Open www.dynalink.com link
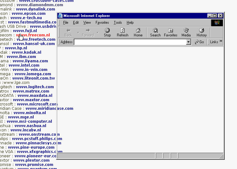 [35, 9]
